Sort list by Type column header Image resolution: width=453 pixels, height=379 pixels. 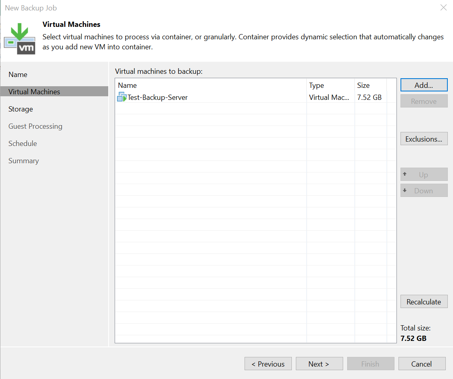[x=316, y=85]
